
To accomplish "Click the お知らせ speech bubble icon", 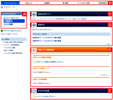I will pos(34,25).
